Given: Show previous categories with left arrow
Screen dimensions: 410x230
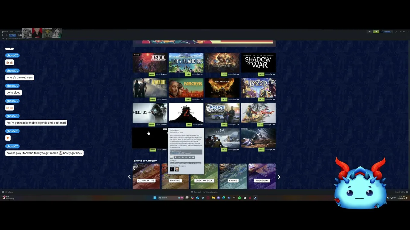Looking at the screenshot, I should [x=129, y=177].
